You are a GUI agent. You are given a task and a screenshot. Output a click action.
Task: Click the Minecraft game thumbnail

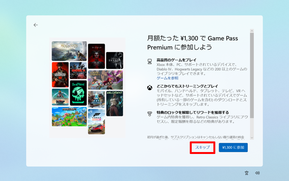pos(69,117)
